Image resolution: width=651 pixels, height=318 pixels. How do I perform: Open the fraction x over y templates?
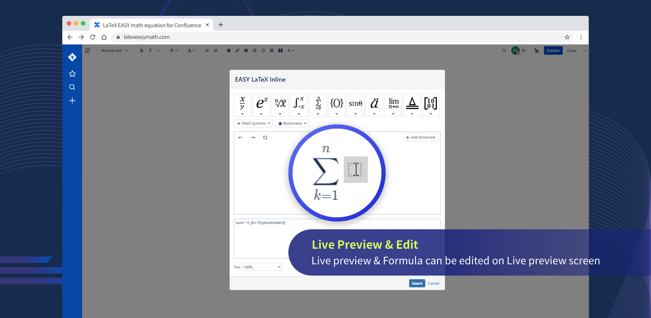[242, 105]
